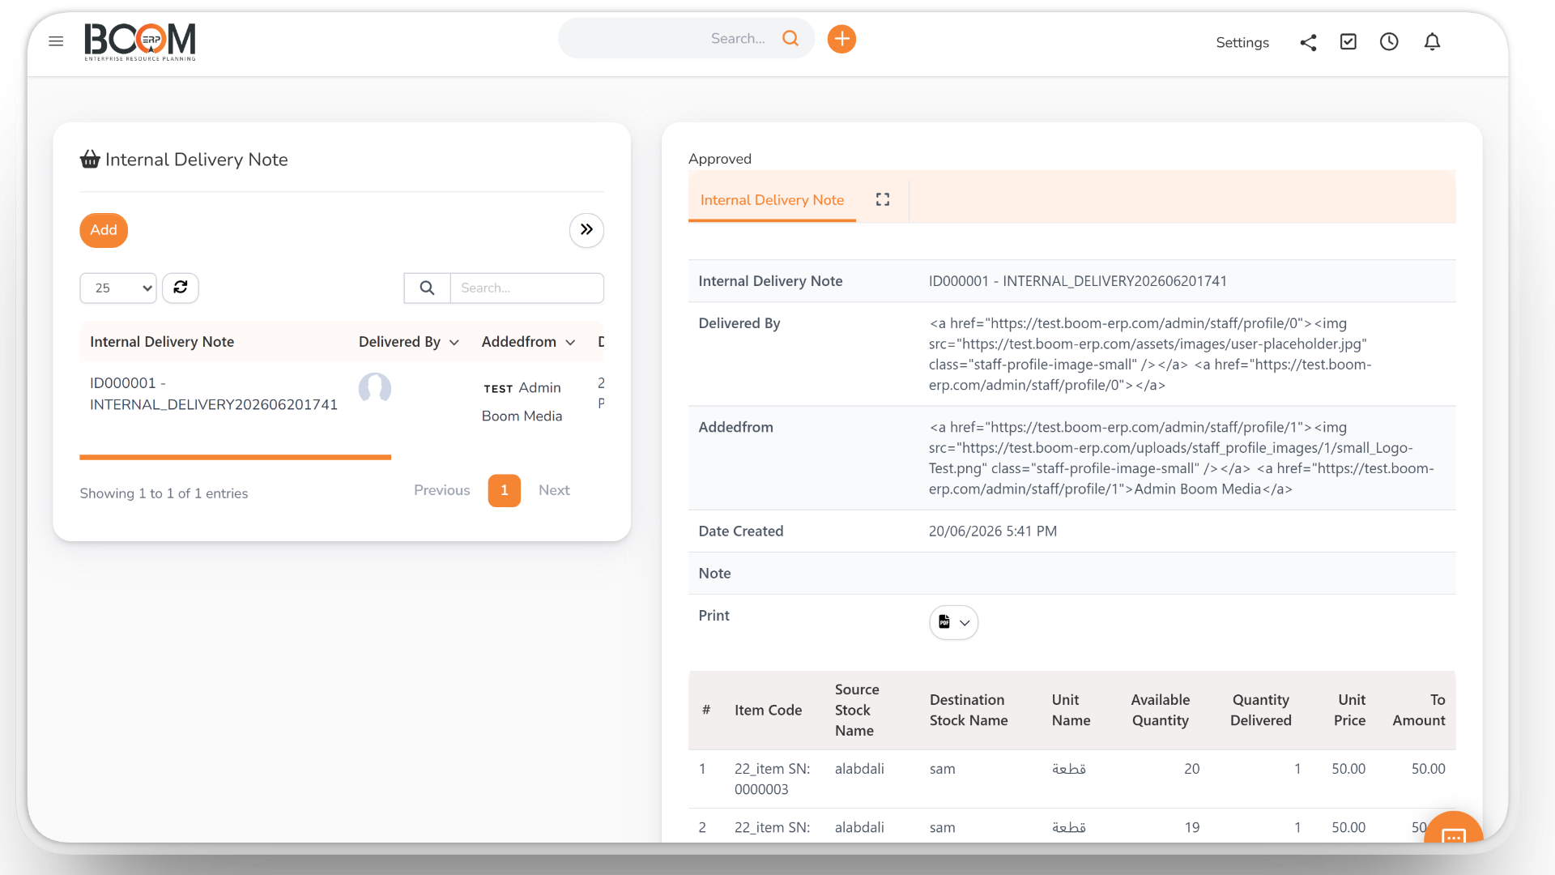
Task: Click the BOOM ERP logo
Action: tap(140, 41)
